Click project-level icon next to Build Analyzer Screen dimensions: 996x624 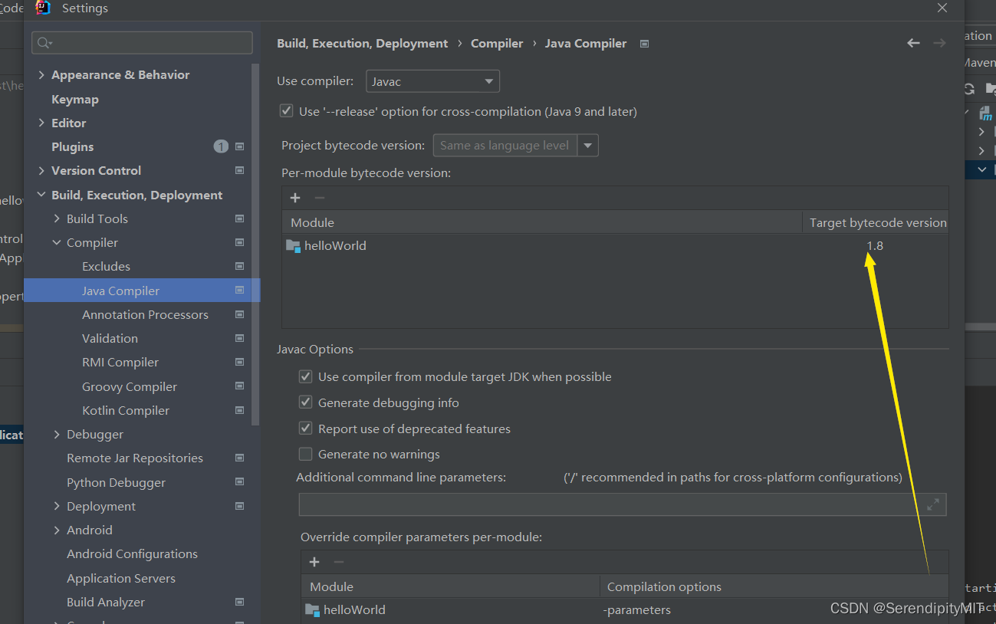click(x=239, y=602)
